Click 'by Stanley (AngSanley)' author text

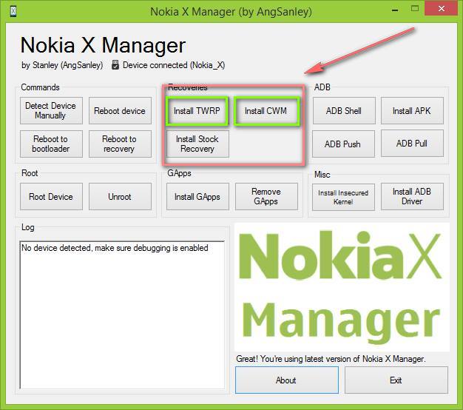[x=62, y=65]
